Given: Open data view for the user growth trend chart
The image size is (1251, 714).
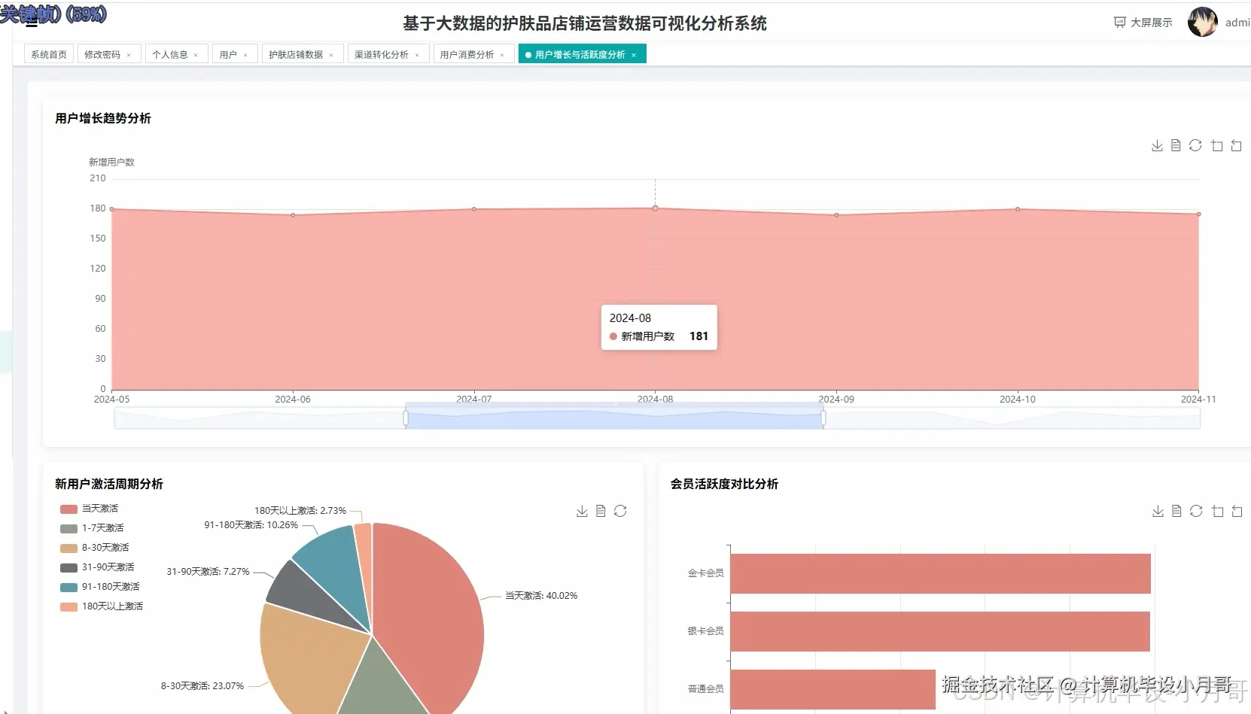Looking at the screenshot, I should pyautogui.click(x=1176, y=145).
